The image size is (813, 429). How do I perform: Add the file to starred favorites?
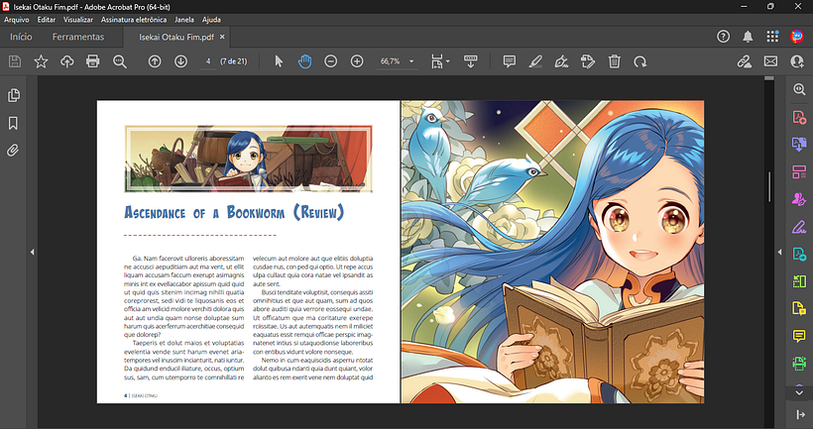click(x=41, y=61)
